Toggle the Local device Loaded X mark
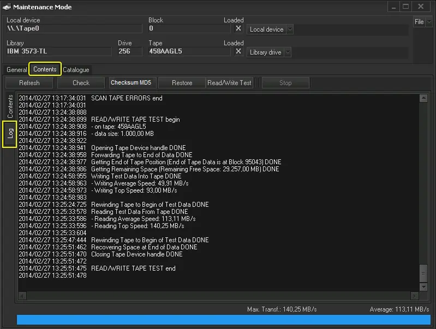This screenshot has width=436, height=329. click(238, 29)
